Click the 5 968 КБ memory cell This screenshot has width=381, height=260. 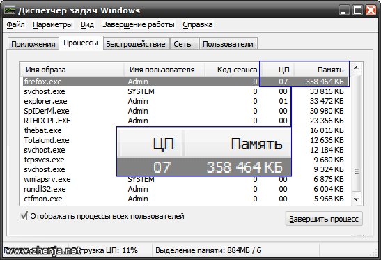[x=329, y=199]
